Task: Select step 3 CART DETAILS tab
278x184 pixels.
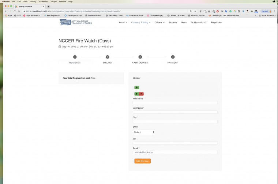Action: 140,63
